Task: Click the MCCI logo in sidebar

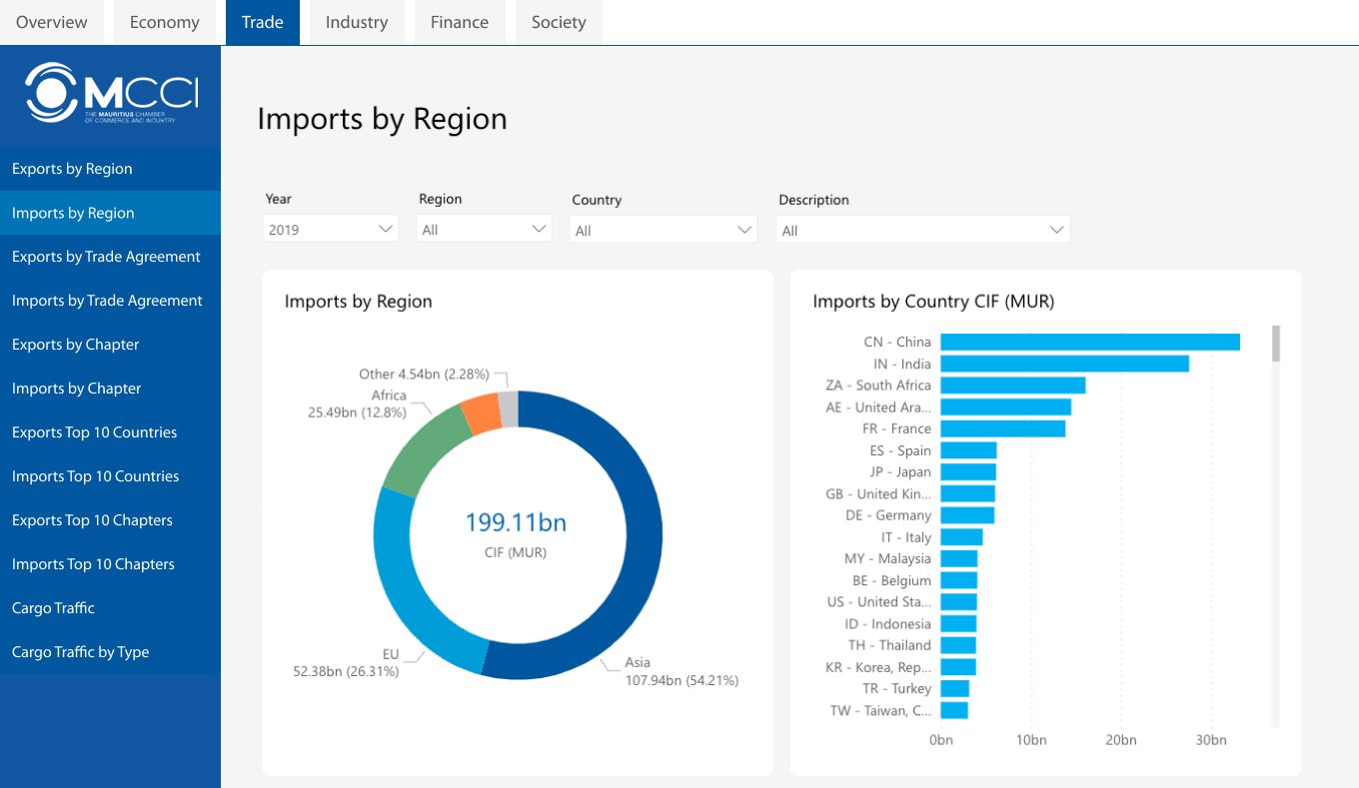Action: pos(110,94)
